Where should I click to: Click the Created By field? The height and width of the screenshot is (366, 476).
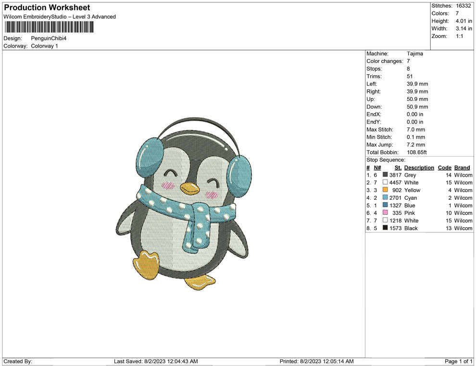[x=17, y=362]
